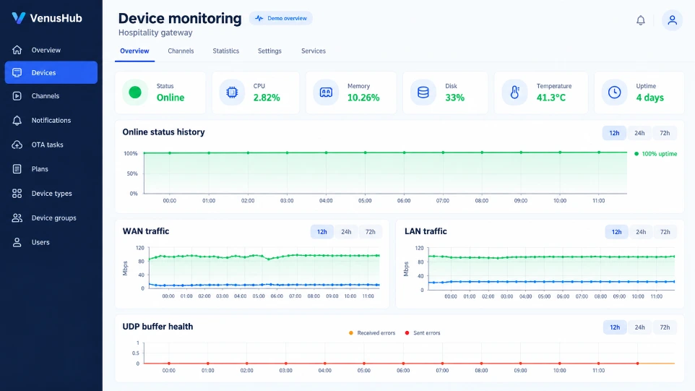Go to the Settings tab

(269, 51)
